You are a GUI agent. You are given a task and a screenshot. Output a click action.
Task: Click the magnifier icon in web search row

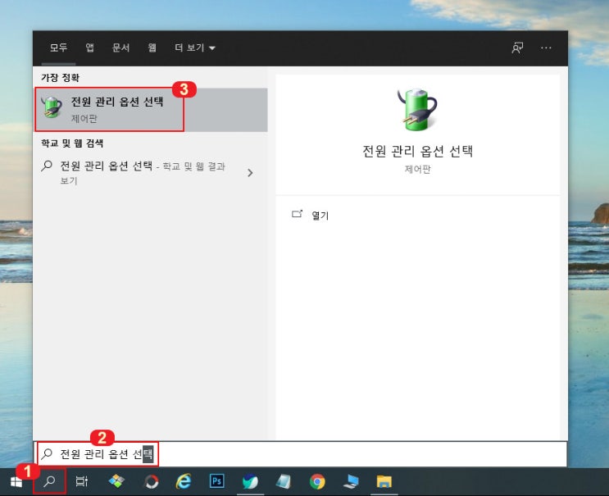tap(47, 166)
